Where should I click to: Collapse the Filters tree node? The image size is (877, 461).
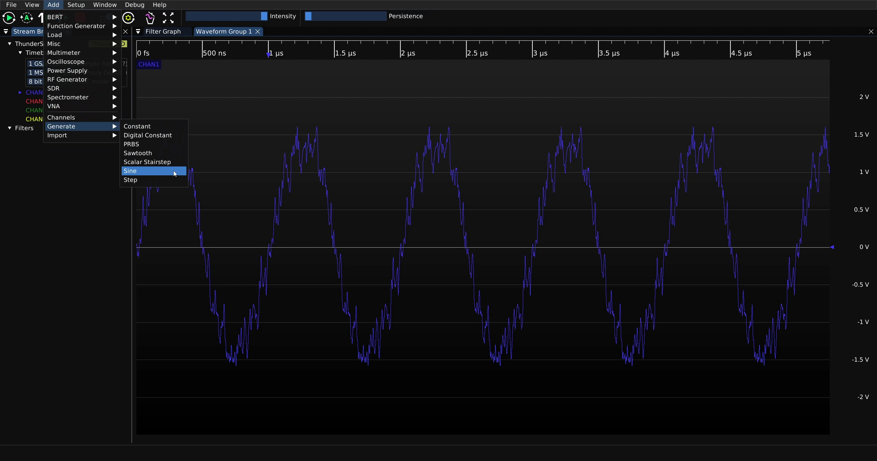(10, 128)
